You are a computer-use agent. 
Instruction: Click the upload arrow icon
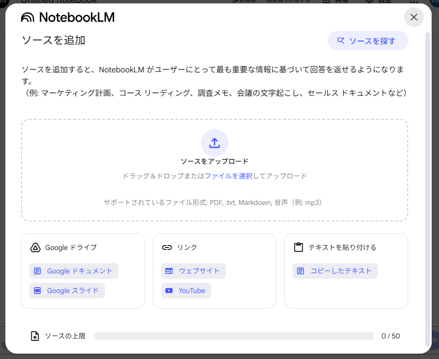(x=215, y=143)
